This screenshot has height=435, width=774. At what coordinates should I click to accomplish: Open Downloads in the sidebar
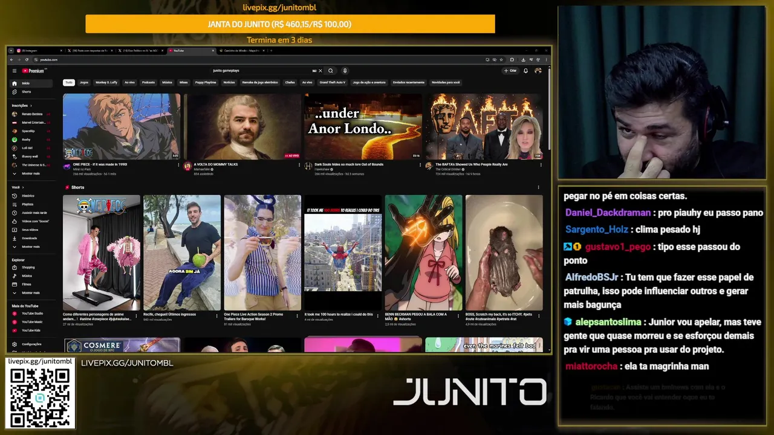[31, 238]
